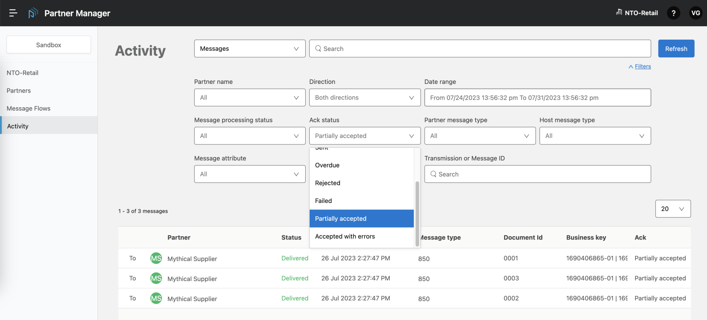Click the Partner Manager logo icon
Viewport: 707px width, 320px height.
pos(33,13)
